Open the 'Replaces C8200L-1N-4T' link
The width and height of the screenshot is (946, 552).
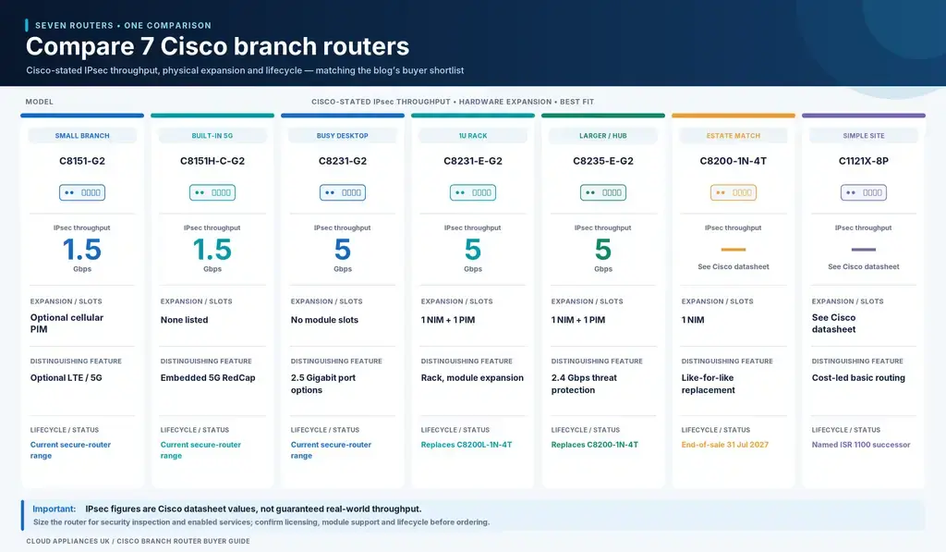pos(467,445)
